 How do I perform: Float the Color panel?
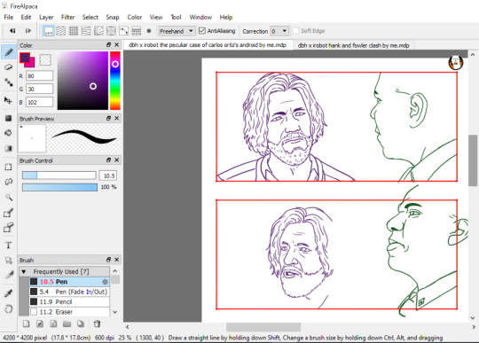click(108, 45)
